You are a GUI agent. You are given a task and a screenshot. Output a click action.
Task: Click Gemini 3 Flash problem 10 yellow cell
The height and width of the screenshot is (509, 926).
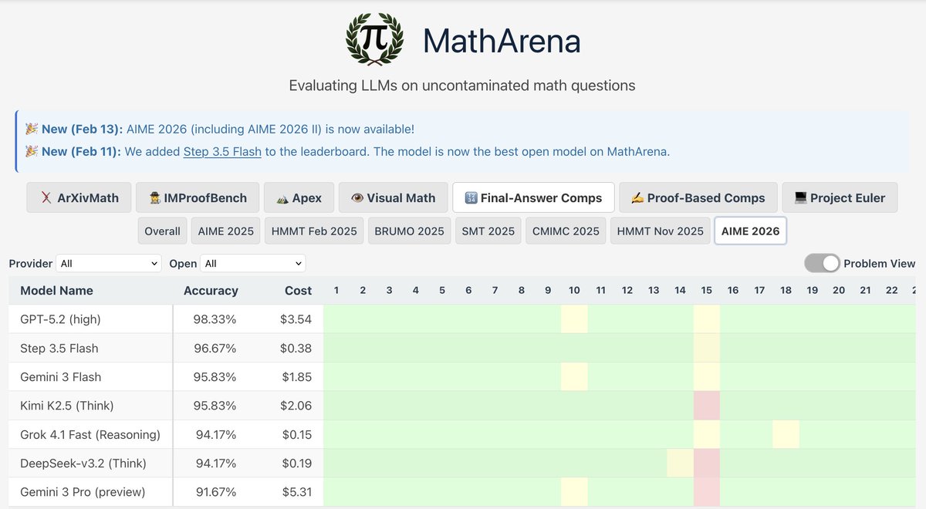coord(574,377)
